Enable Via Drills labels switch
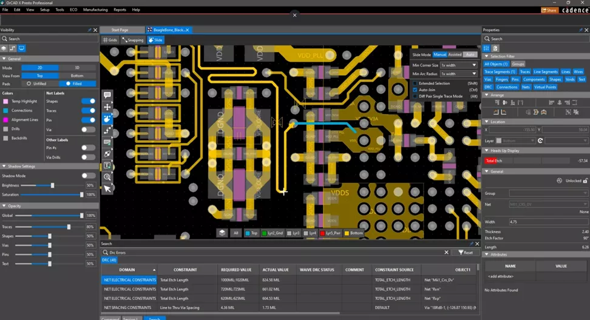This screenshot has width=590, height=320. pos(89,157)
